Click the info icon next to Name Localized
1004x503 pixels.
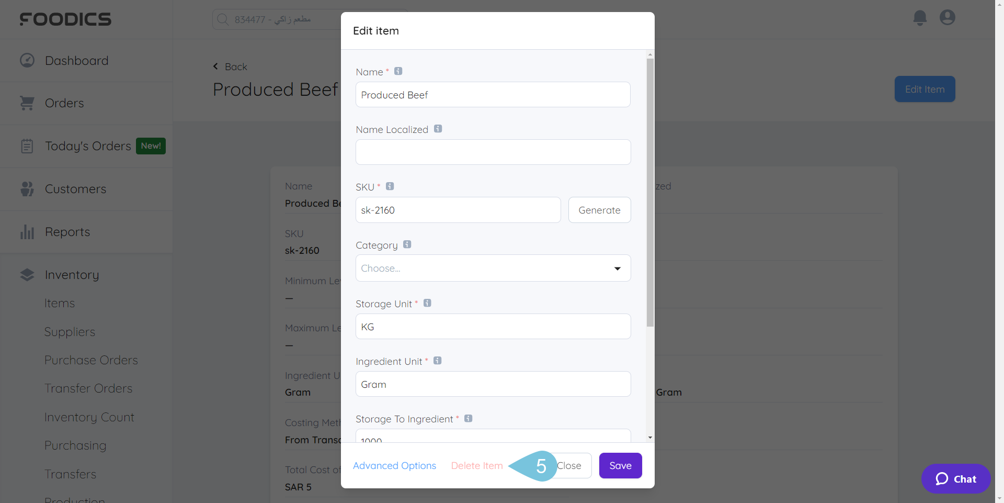click(x=438, y=129)
